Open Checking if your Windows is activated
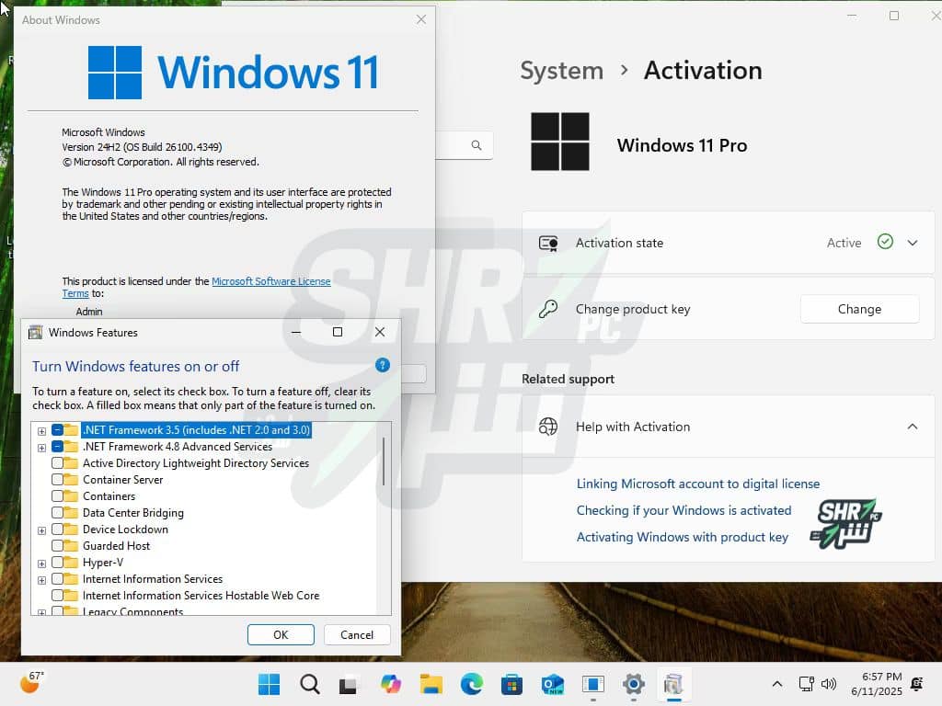The image size is (942, 706). click(x=684, y=510)
